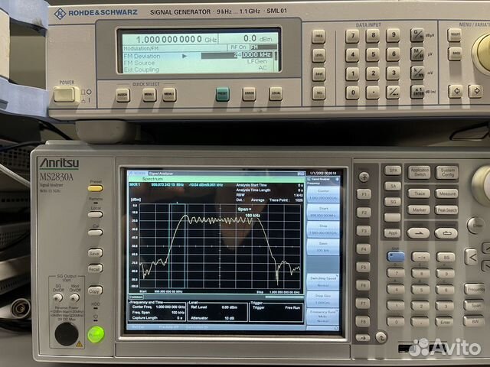Push the round top-of-menu key above F1 on Anritsu
The height and width of the screenshot is (367, 490).
(364, 177)
